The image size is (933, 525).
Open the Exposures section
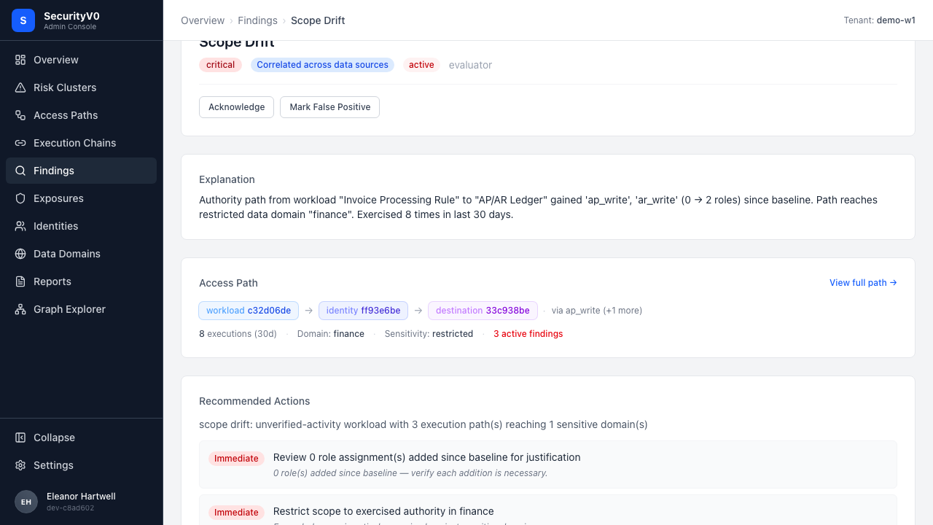coord(81,198)
